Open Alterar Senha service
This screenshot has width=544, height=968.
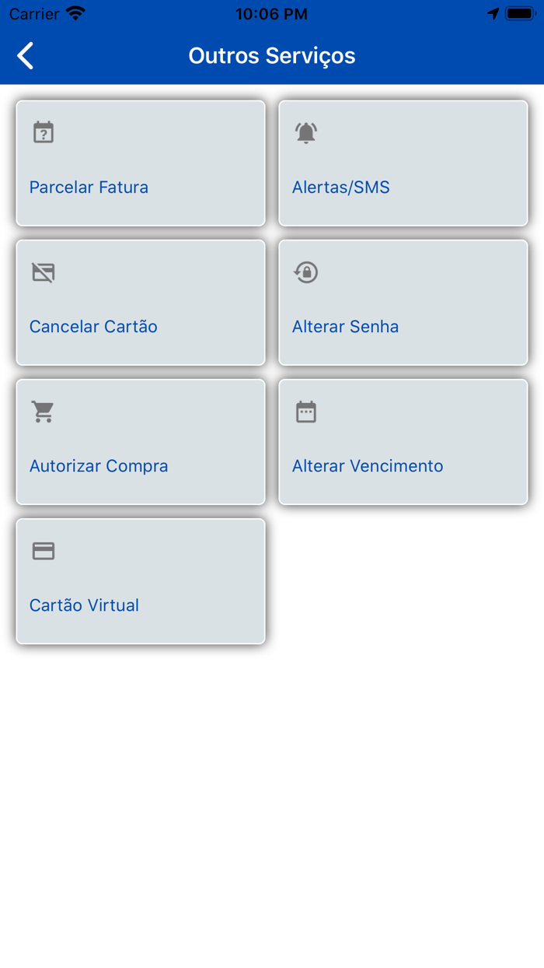tap(403, 303)
